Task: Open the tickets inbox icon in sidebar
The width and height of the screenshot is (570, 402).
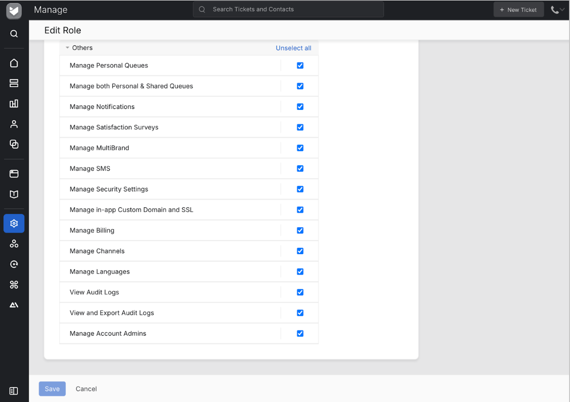Action: [x=14, y=83]
